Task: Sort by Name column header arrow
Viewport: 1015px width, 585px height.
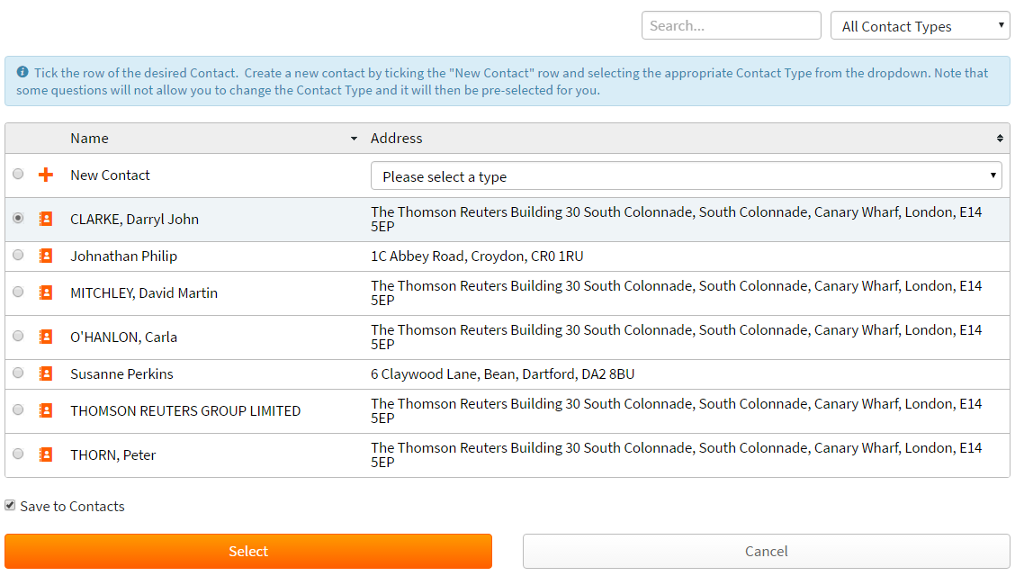Action: [x=354, y=139]
